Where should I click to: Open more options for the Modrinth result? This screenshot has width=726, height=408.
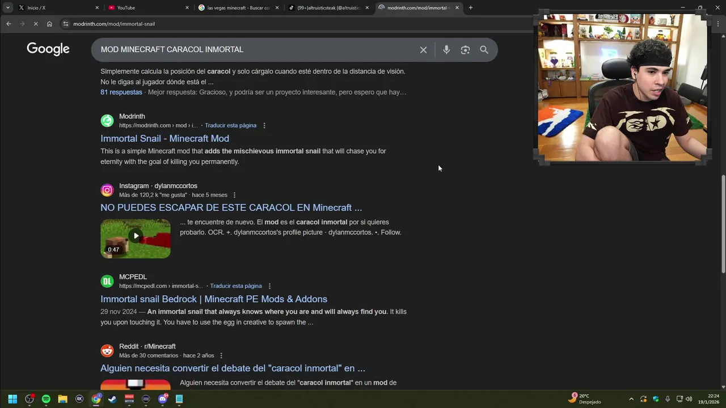[264, 125]
